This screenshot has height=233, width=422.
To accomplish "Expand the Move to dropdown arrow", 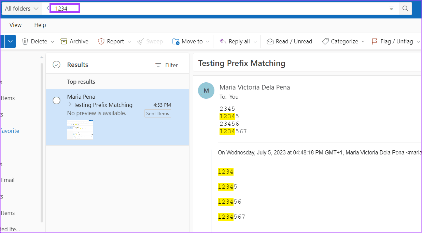I will pyautogui.click(x=208, y=42).
